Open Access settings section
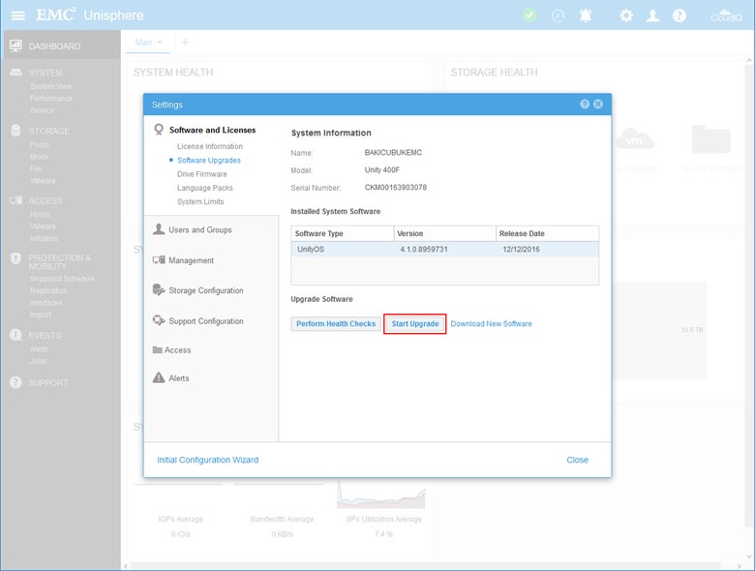Image resolution: width=755 pixels, height=571 pixels. tap(177, 350)
